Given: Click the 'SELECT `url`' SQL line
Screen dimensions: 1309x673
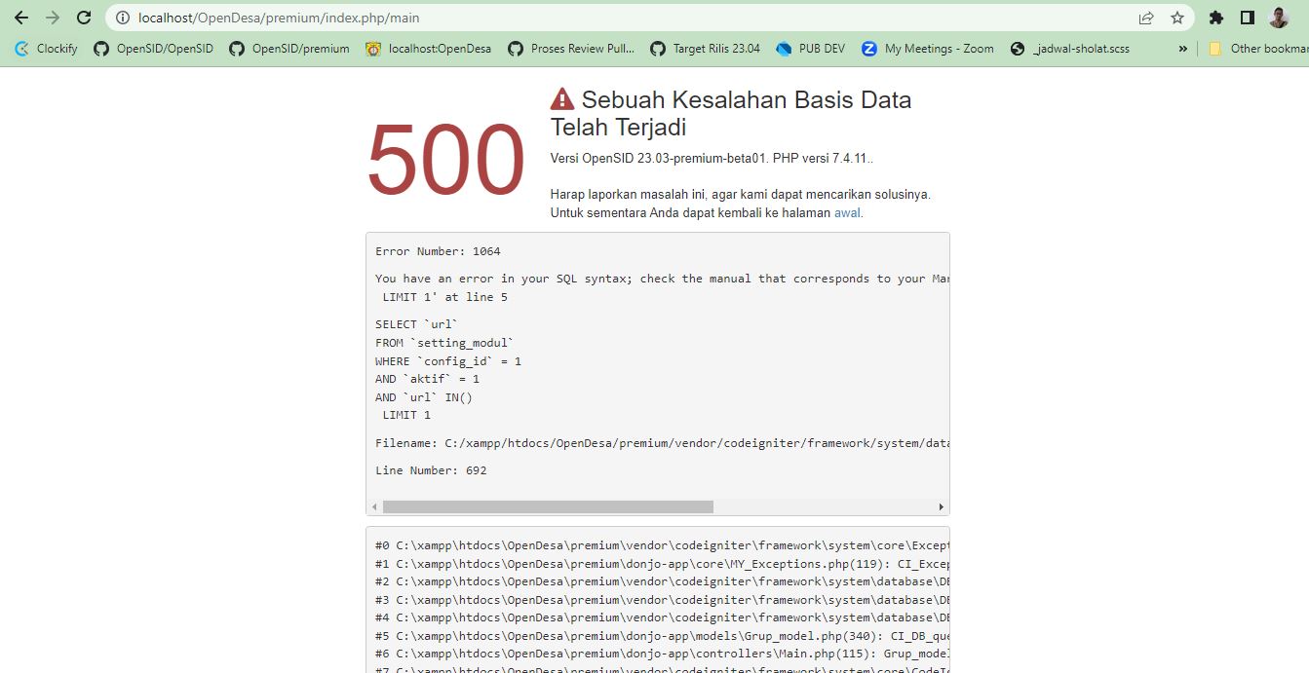Looking at the screenshot, I should tap(416, 324).
